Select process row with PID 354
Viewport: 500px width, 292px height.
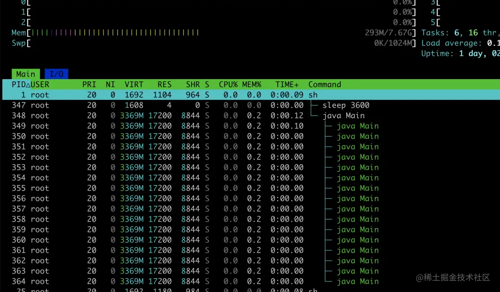point(251,178)
